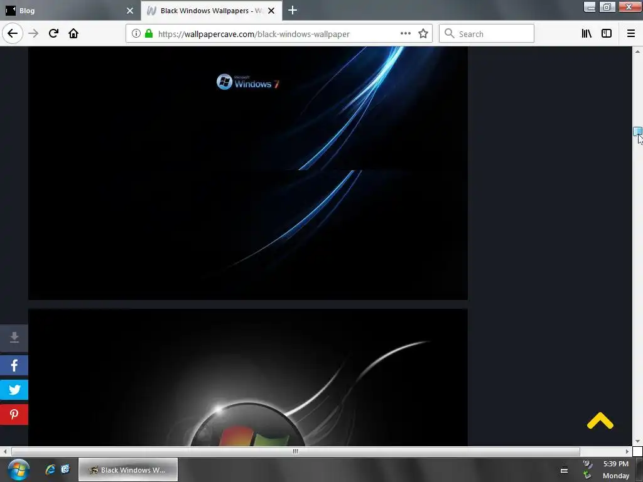Viewport: 643px width, 482px height.
Task: Share the page on Twitter
Action: [x=14, y=389]
